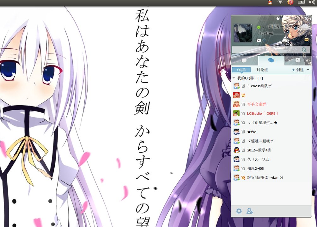Open the 魑魅魑魂 group entry
The width and height of the screenshot is (317, 227).
click(x=271, y=141)
